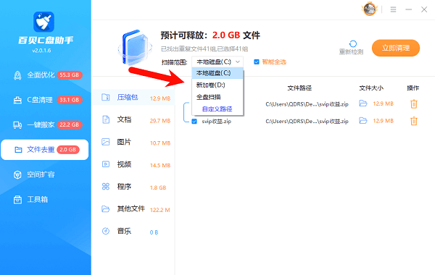Viewport: 435px width, 275px height.
Task: Click the 1.8 GB size value
Action: point(158,187)
